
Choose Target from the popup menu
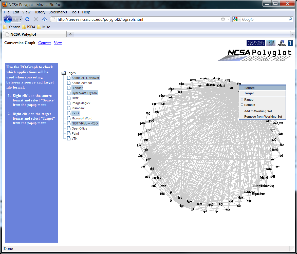[262, 93]
